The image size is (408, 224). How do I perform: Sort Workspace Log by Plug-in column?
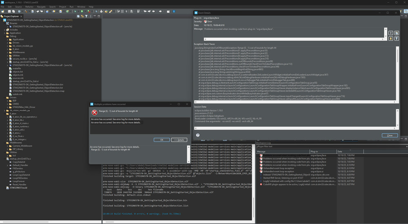pyautogui.click(x=323, y=151)
